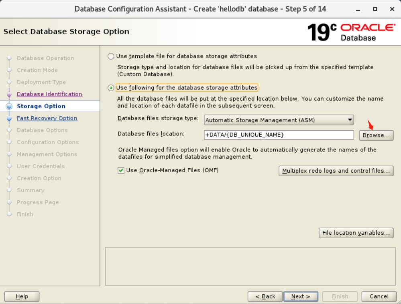Click the 'Progress Page' step label
Screen dimensions: 401x304
38,202
